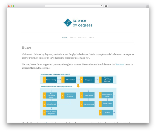
Task: Select the What 'exponential' means box
Action: point(50,95)
